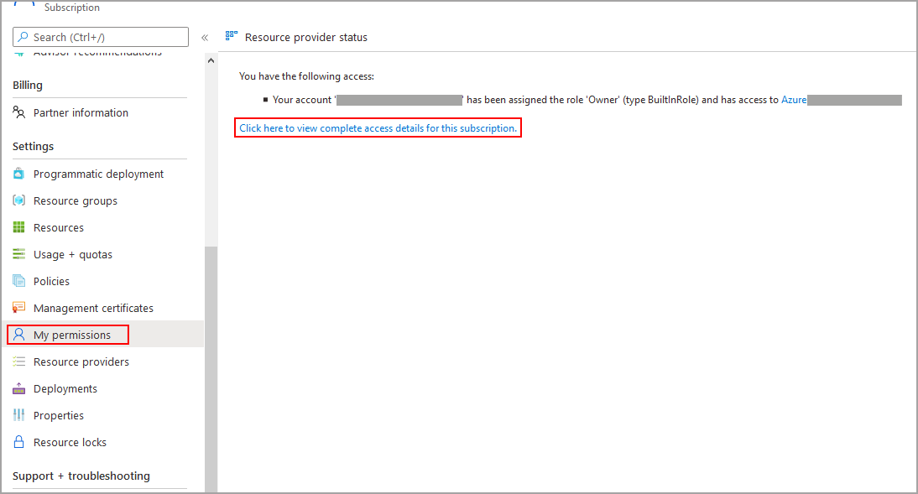Open Policies via its sidebar icon
The width and height of the screenshot is (918, 494).
click(19, 281)
